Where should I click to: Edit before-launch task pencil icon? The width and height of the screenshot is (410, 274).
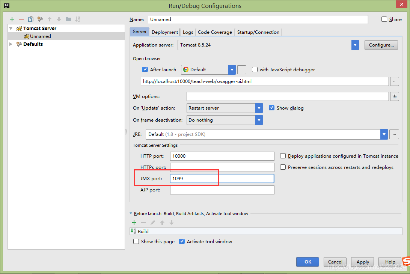coord(153,223)
